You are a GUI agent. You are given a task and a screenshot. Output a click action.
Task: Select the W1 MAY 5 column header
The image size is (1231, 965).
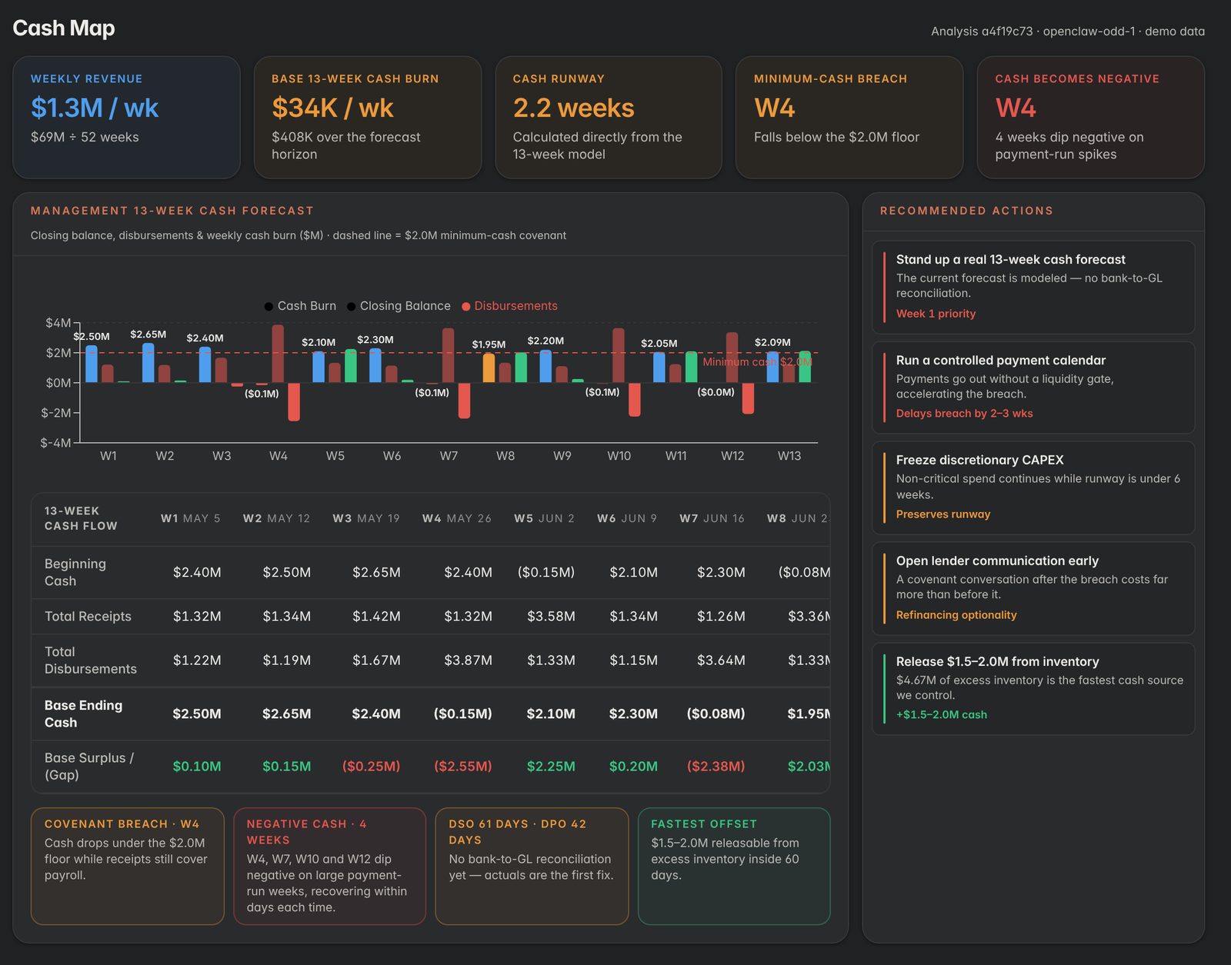pyautogui.click(x=190, y=518)
